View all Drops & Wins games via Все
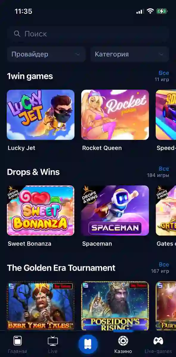 point(164,169)
